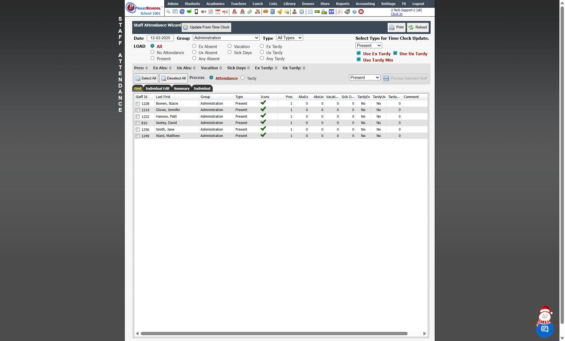Open the Reports menu
Viewport: 565px width, 341px height.
[342, 4]
